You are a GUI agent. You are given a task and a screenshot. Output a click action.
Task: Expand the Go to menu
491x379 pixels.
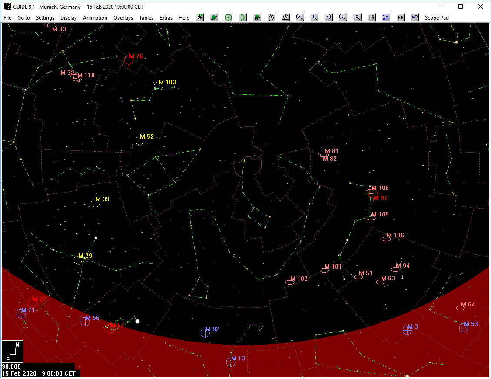23,18
